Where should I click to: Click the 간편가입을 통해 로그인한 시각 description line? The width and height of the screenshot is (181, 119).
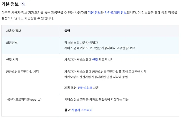(105, 71)
